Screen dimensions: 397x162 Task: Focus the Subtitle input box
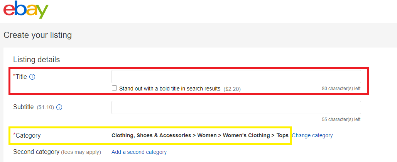236,107
